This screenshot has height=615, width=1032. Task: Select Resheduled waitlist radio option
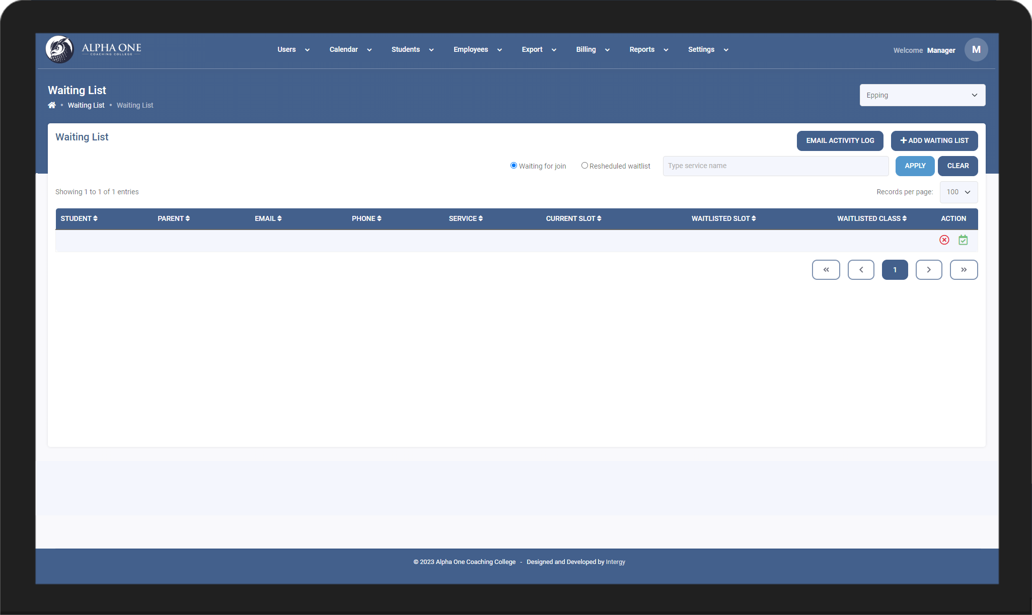584,166
